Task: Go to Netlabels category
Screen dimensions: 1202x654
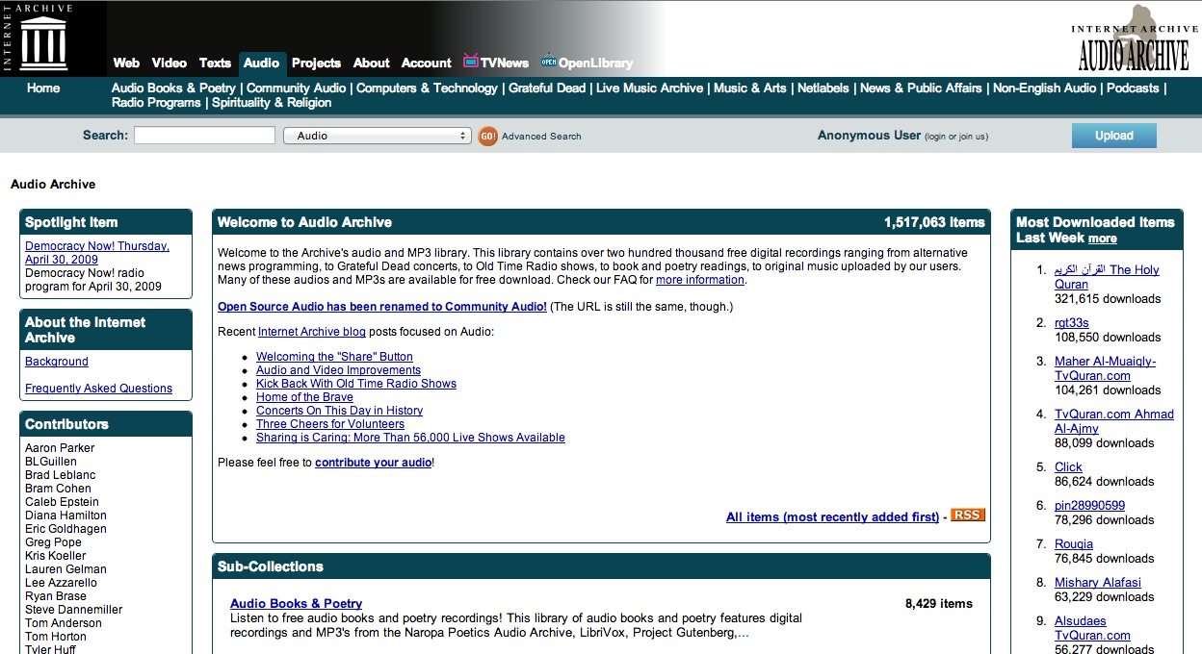Action: 823,88
